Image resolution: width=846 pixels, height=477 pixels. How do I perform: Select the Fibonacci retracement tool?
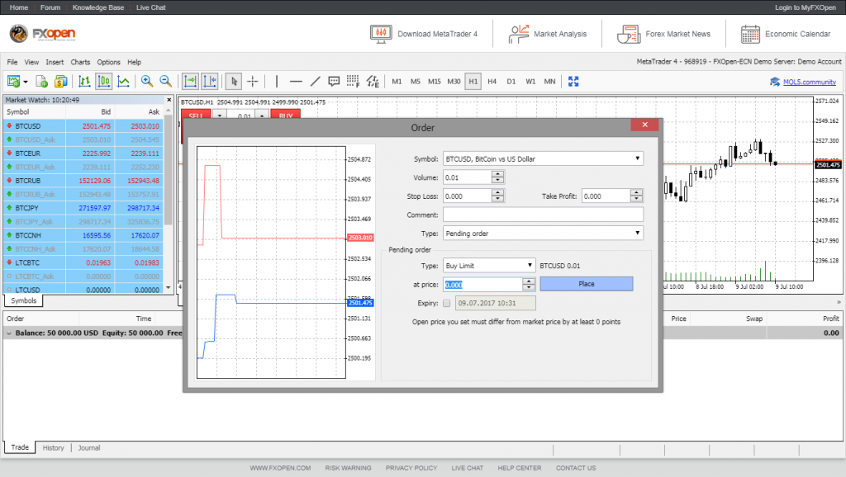pyautogui.click(x=353, y=82)
